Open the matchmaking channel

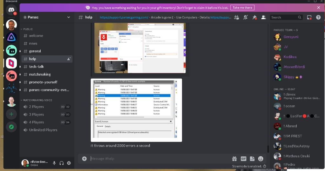[47, 74]
